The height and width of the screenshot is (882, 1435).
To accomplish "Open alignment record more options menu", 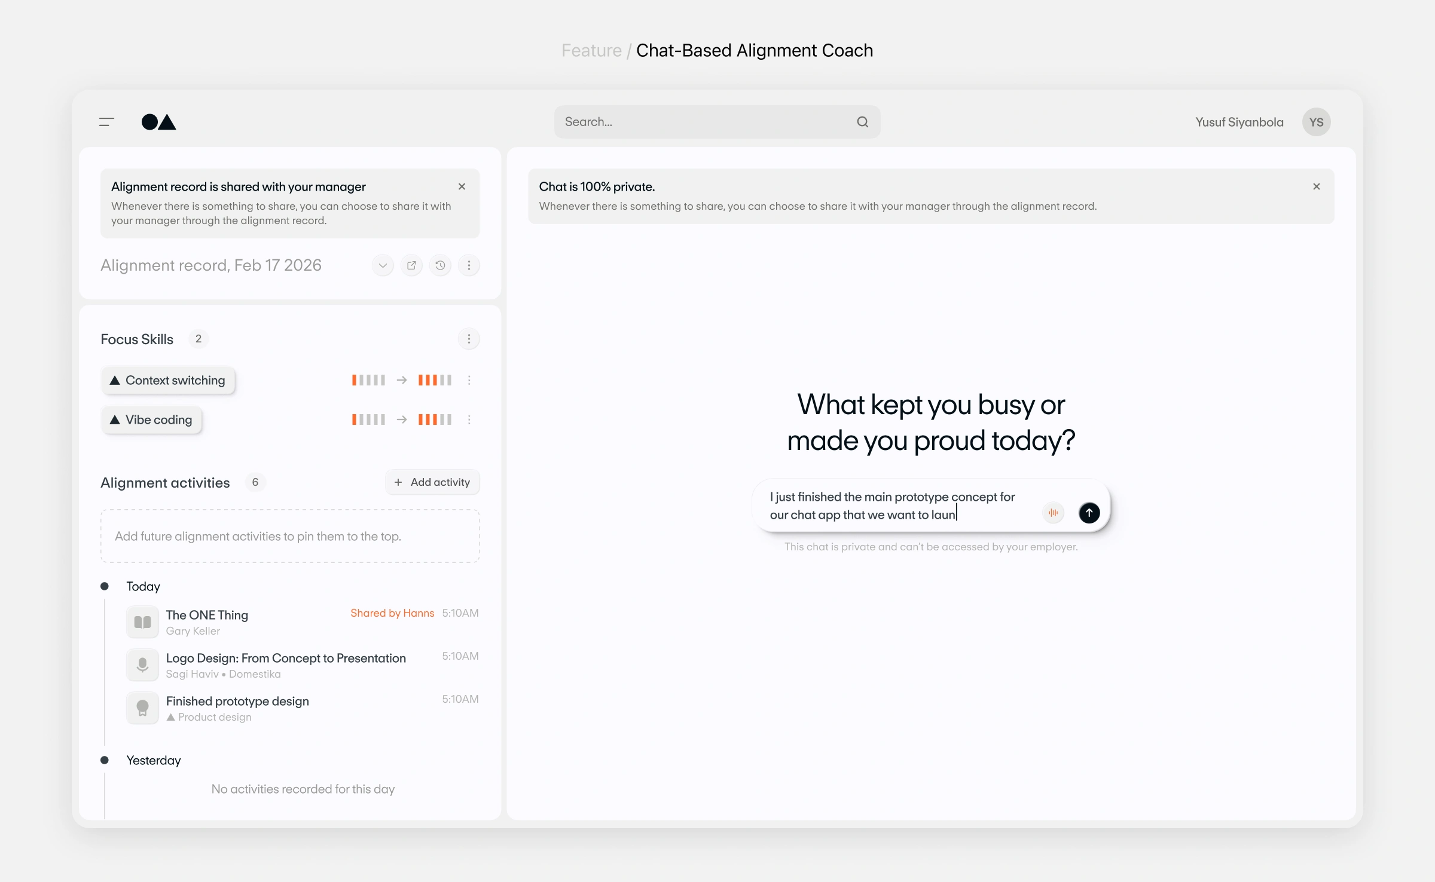I will tap(469, 265).
